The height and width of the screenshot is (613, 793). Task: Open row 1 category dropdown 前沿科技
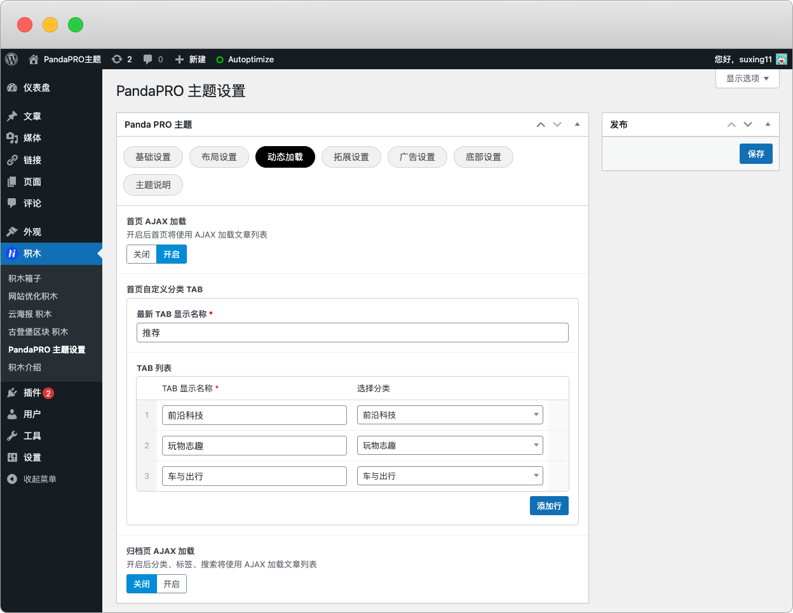point(450,415)
